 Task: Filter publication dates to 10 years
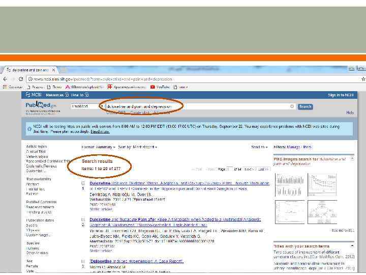(33, 230)
